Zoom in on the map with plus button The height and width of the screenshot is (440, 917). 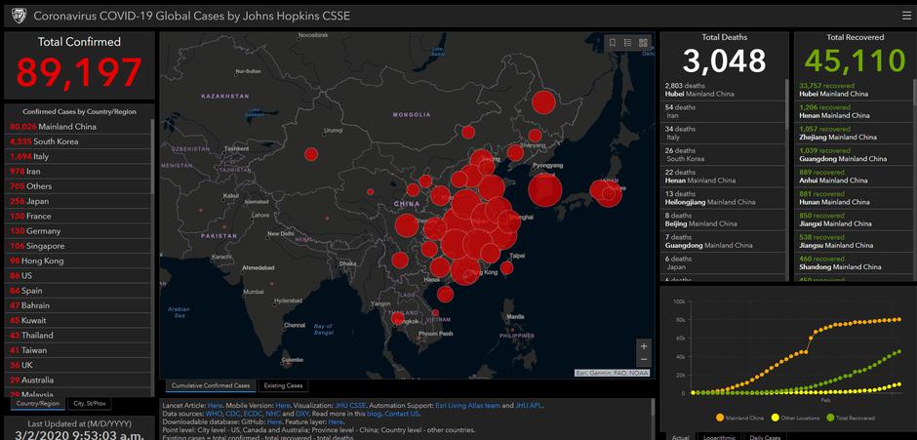click(x=643, y=345)
